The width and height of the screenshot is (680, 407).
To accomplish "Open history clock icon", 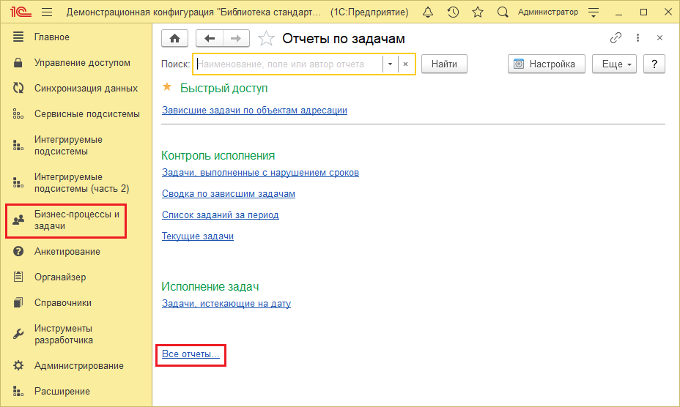I will coord(453,12).
